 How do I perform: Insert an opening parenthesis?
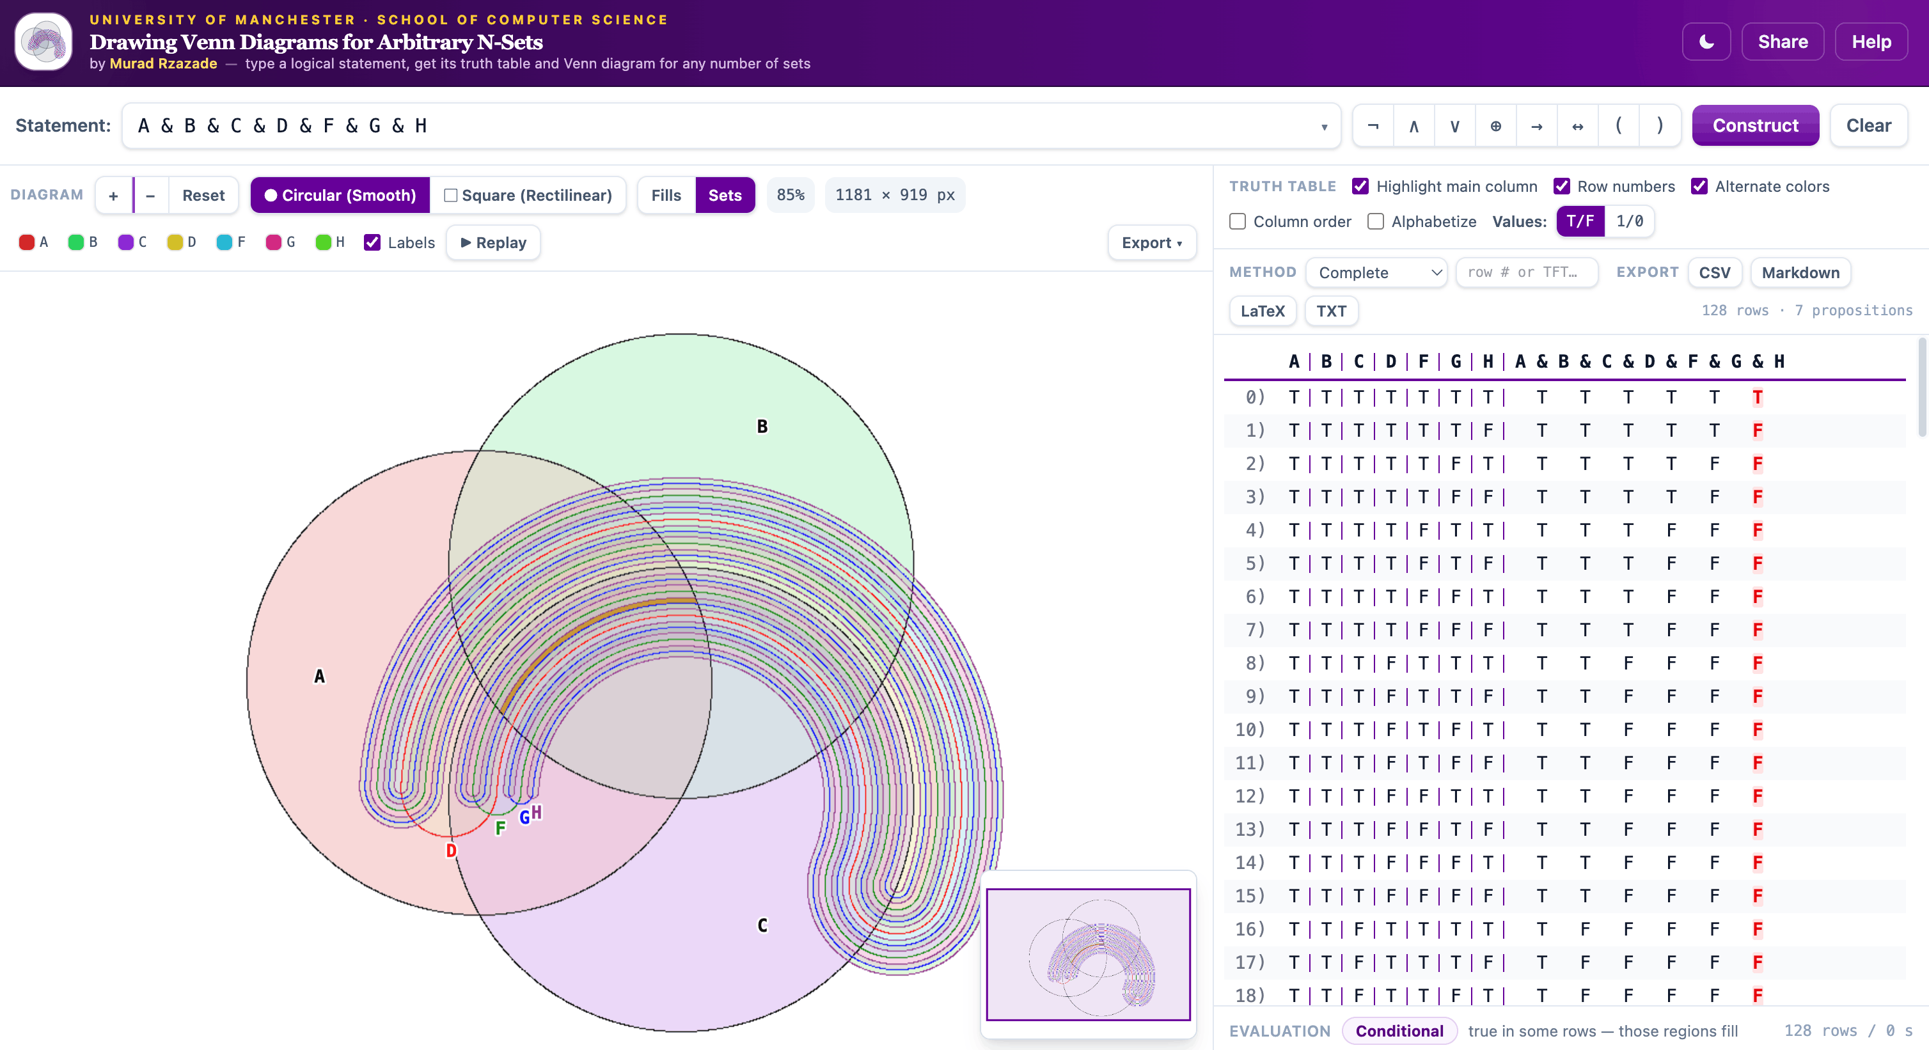coord(1618,126)
